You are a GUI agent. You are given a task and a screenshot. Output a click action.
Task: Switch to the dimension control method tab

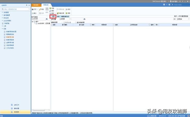click(x=65, y=16)
